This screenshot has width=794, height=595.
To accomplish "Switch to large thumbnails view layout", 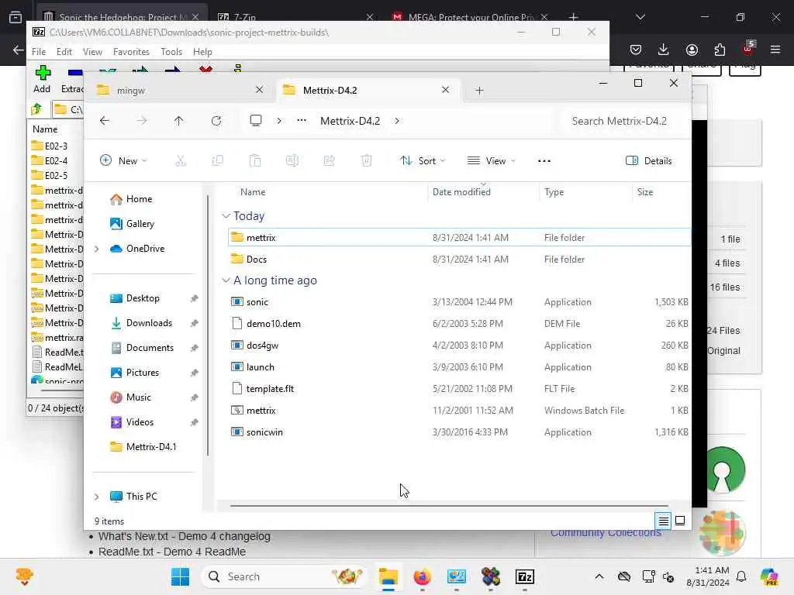I will 680,521.
